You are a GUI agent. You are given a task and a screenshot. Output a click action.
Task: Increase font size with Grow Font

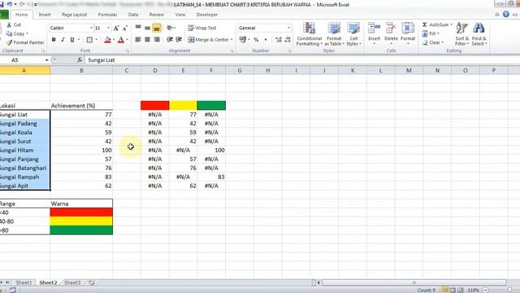point(115,28)
